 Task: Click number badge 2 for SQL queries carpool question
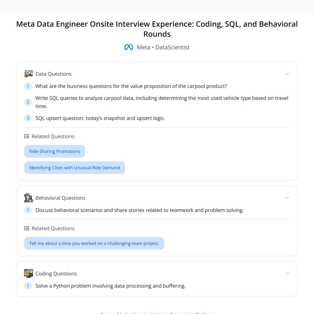point(28,102)
